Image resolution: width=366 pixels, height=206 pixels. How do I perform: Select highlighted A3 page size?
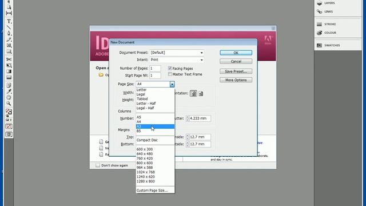coord(155,126)
